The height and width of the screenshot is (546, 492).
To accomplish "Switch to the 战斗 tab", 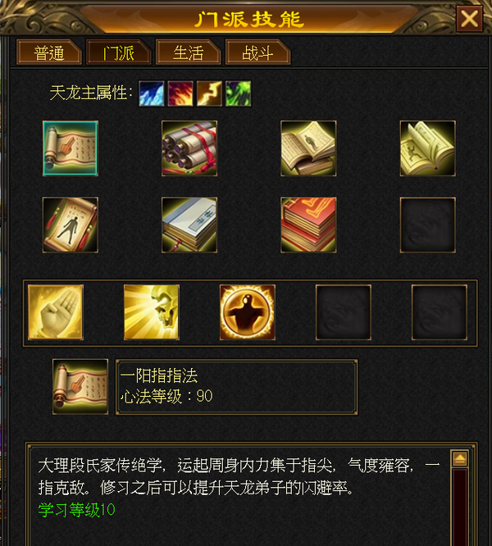I will [258, 52].
